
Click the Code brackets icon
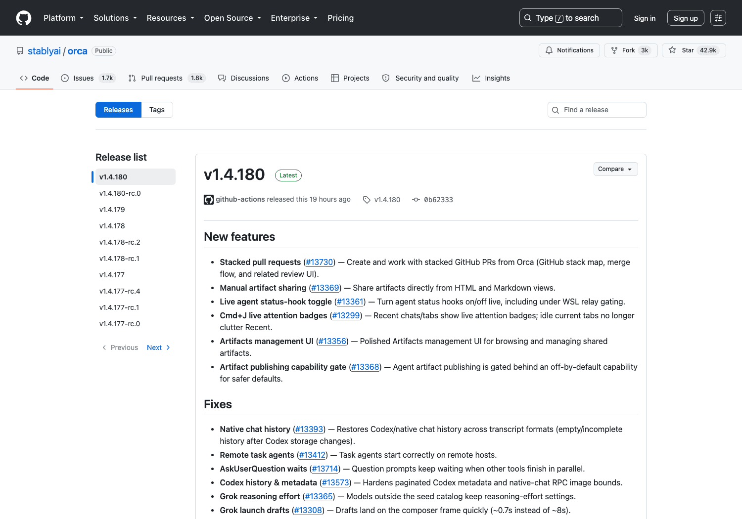pyautogui.click(x=24, y=78)
